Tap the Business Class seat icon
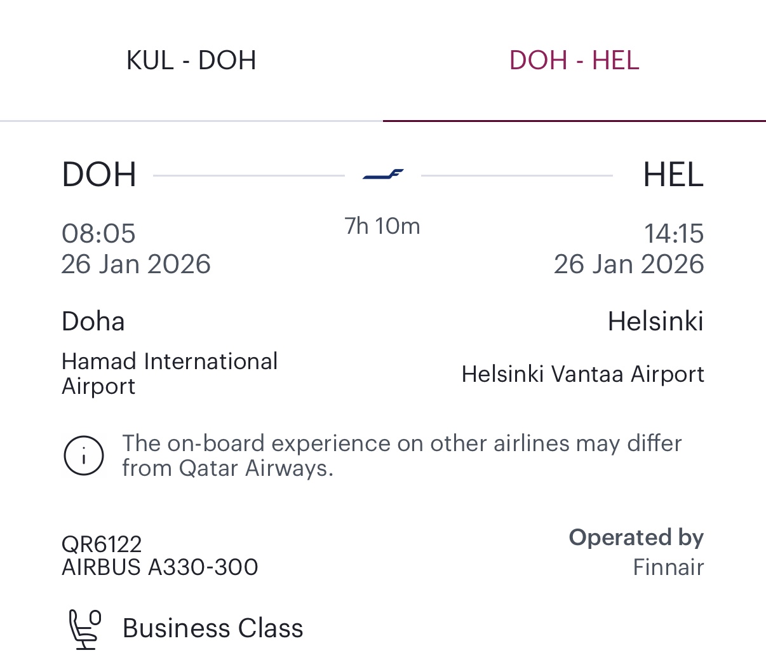This screenshot has width=766, height=669. coord(84,629)
